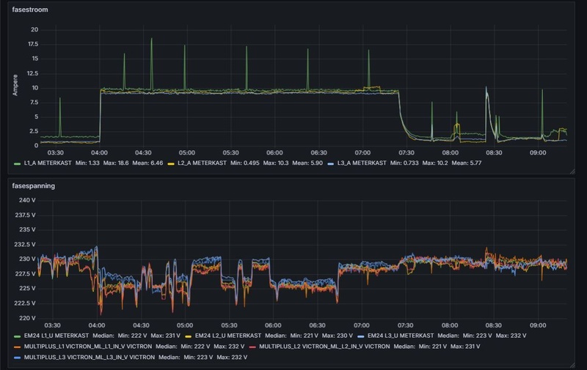This screenshot has width=587, height=370.
Task: Click MULTIPLUS_L2 'Max: 231 V' legend value
Action: click(x=465, y=347)
